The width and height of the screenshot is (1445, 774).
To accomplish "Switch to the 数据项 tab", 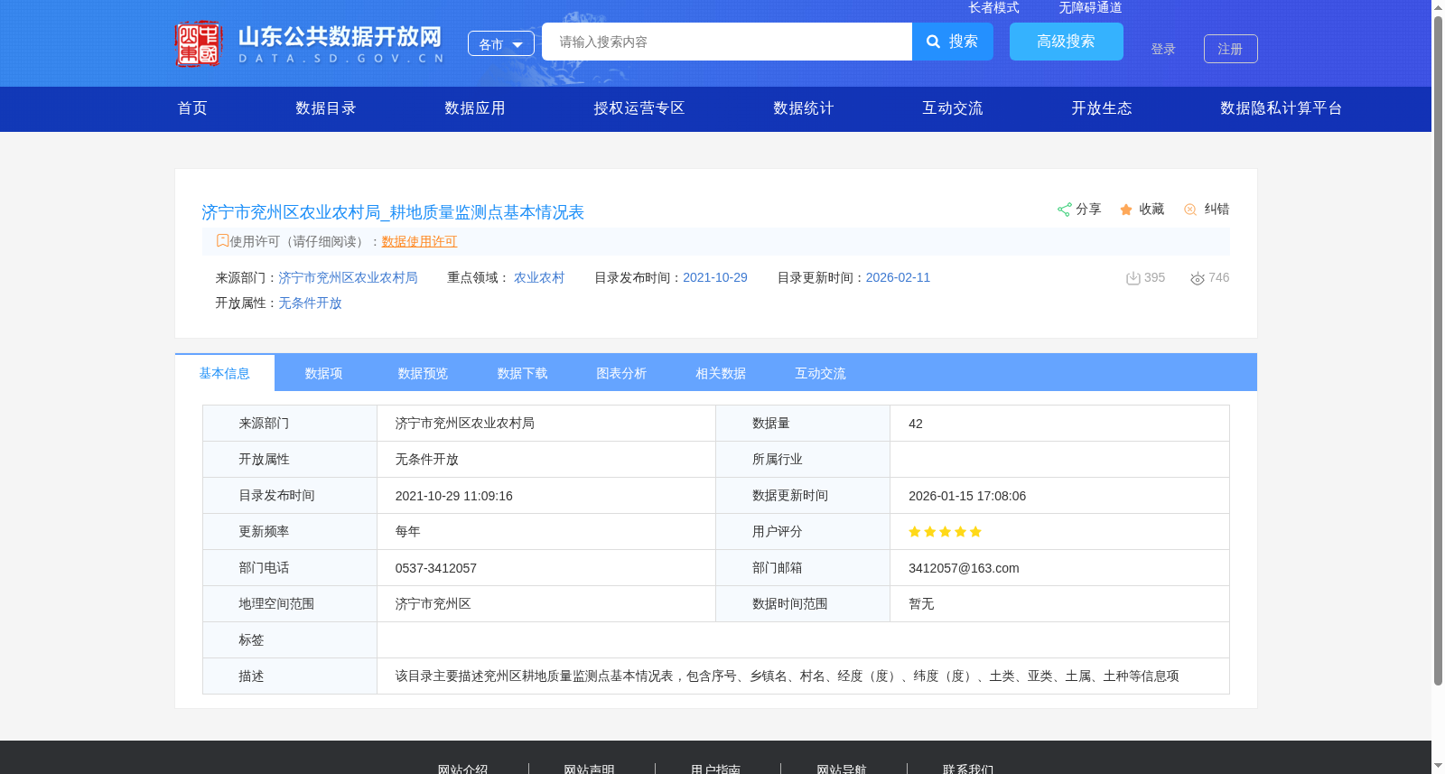I will (x=324, y=373).
